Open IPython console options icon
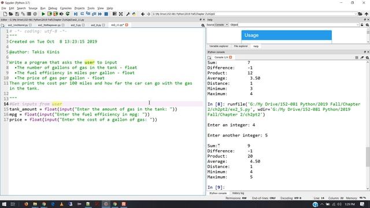The image size is (370, 208). (368, 58)
